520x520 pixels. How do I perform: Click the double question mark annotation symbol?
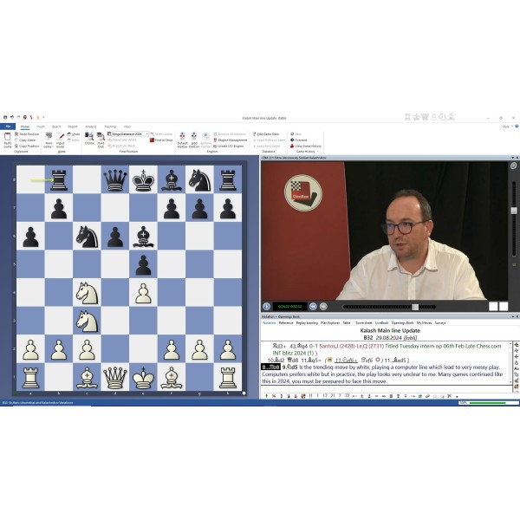(x=348, y=396)
